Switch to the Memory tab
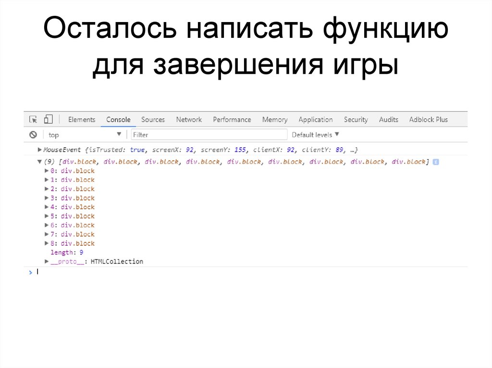Image resolution: width=492 pixels, height=368 pixels. pyautogui.click(x=274, y=119)
